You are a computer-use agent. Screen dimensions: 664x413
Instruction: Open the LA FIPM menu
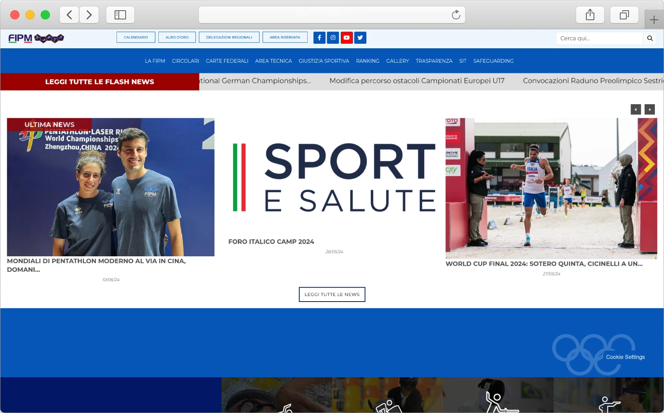click(155, 61)
